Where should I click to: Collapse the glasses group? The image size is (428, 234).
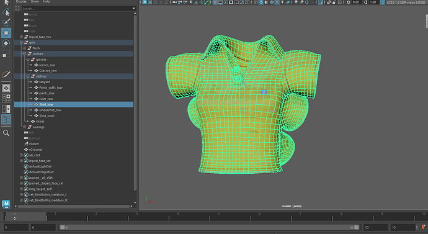28,59
